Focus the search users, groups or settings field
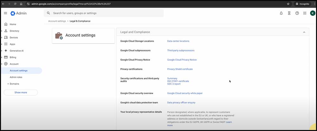 click(x=104, y=13)
